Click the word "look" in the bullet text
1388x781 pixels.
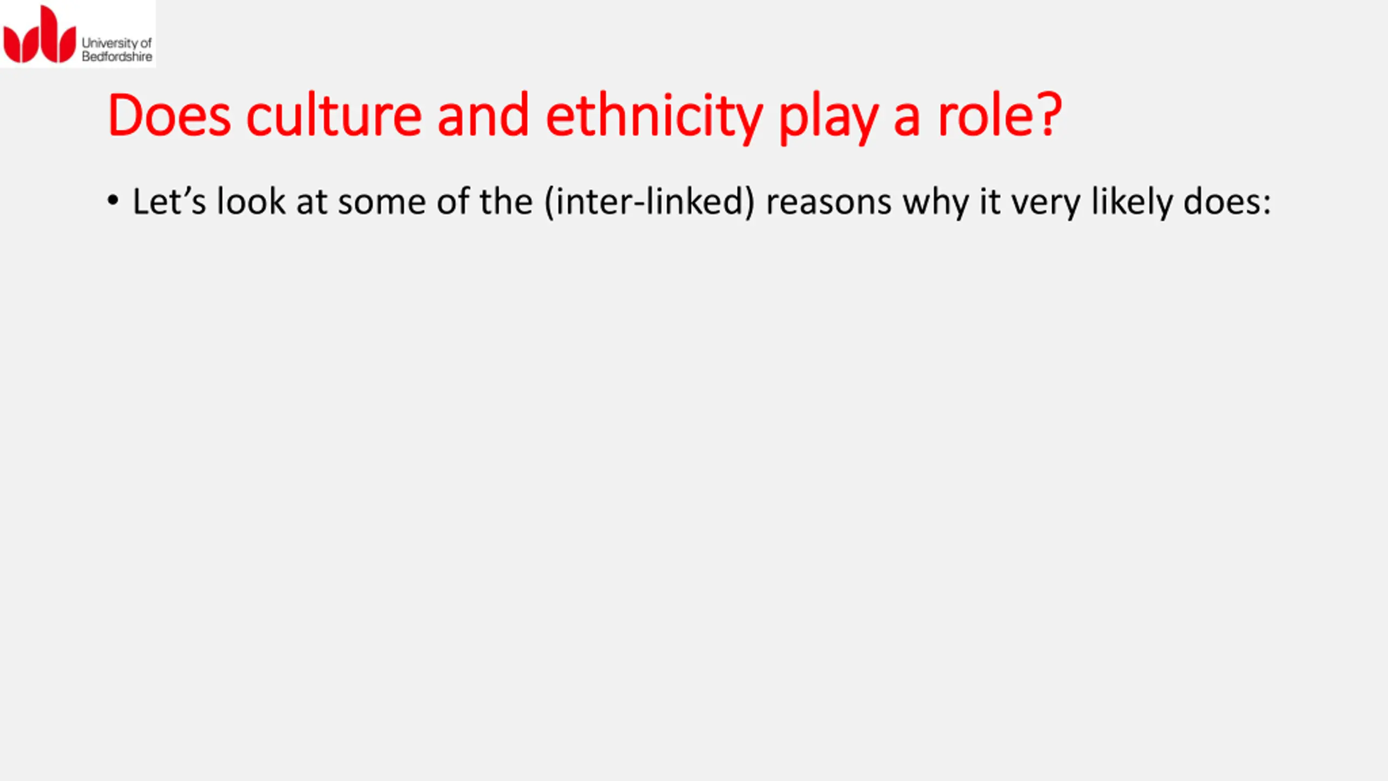[x=251, y=202]
